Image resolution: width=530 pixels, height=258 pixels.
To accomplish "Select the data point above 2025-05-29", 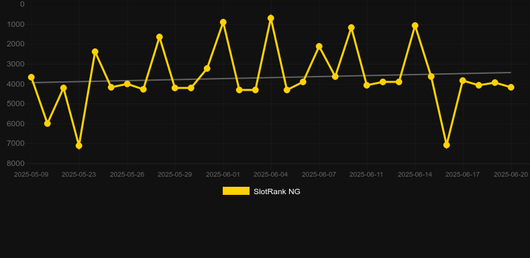I will [175, 88].
